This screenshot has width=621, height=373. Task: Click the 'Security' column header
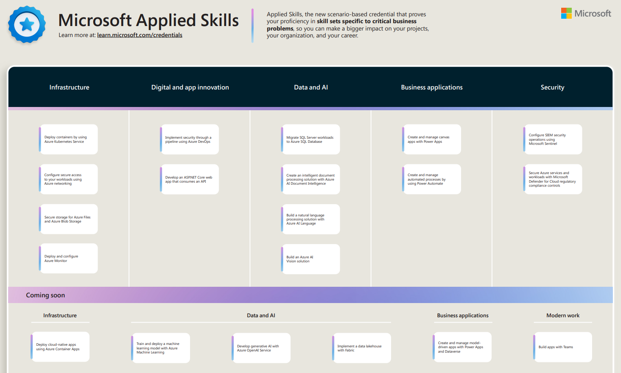tap(552, 87)
